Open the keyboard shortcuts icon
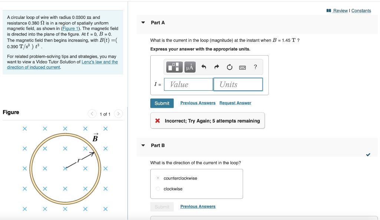The height and width of the screenshot is (220, 380). [x=242, y=67]
